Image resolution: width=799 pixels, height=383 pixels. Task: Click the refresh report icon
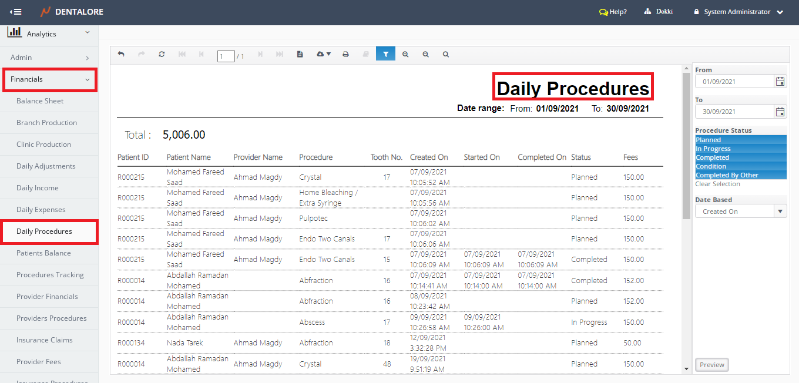(x=162, y=54)
